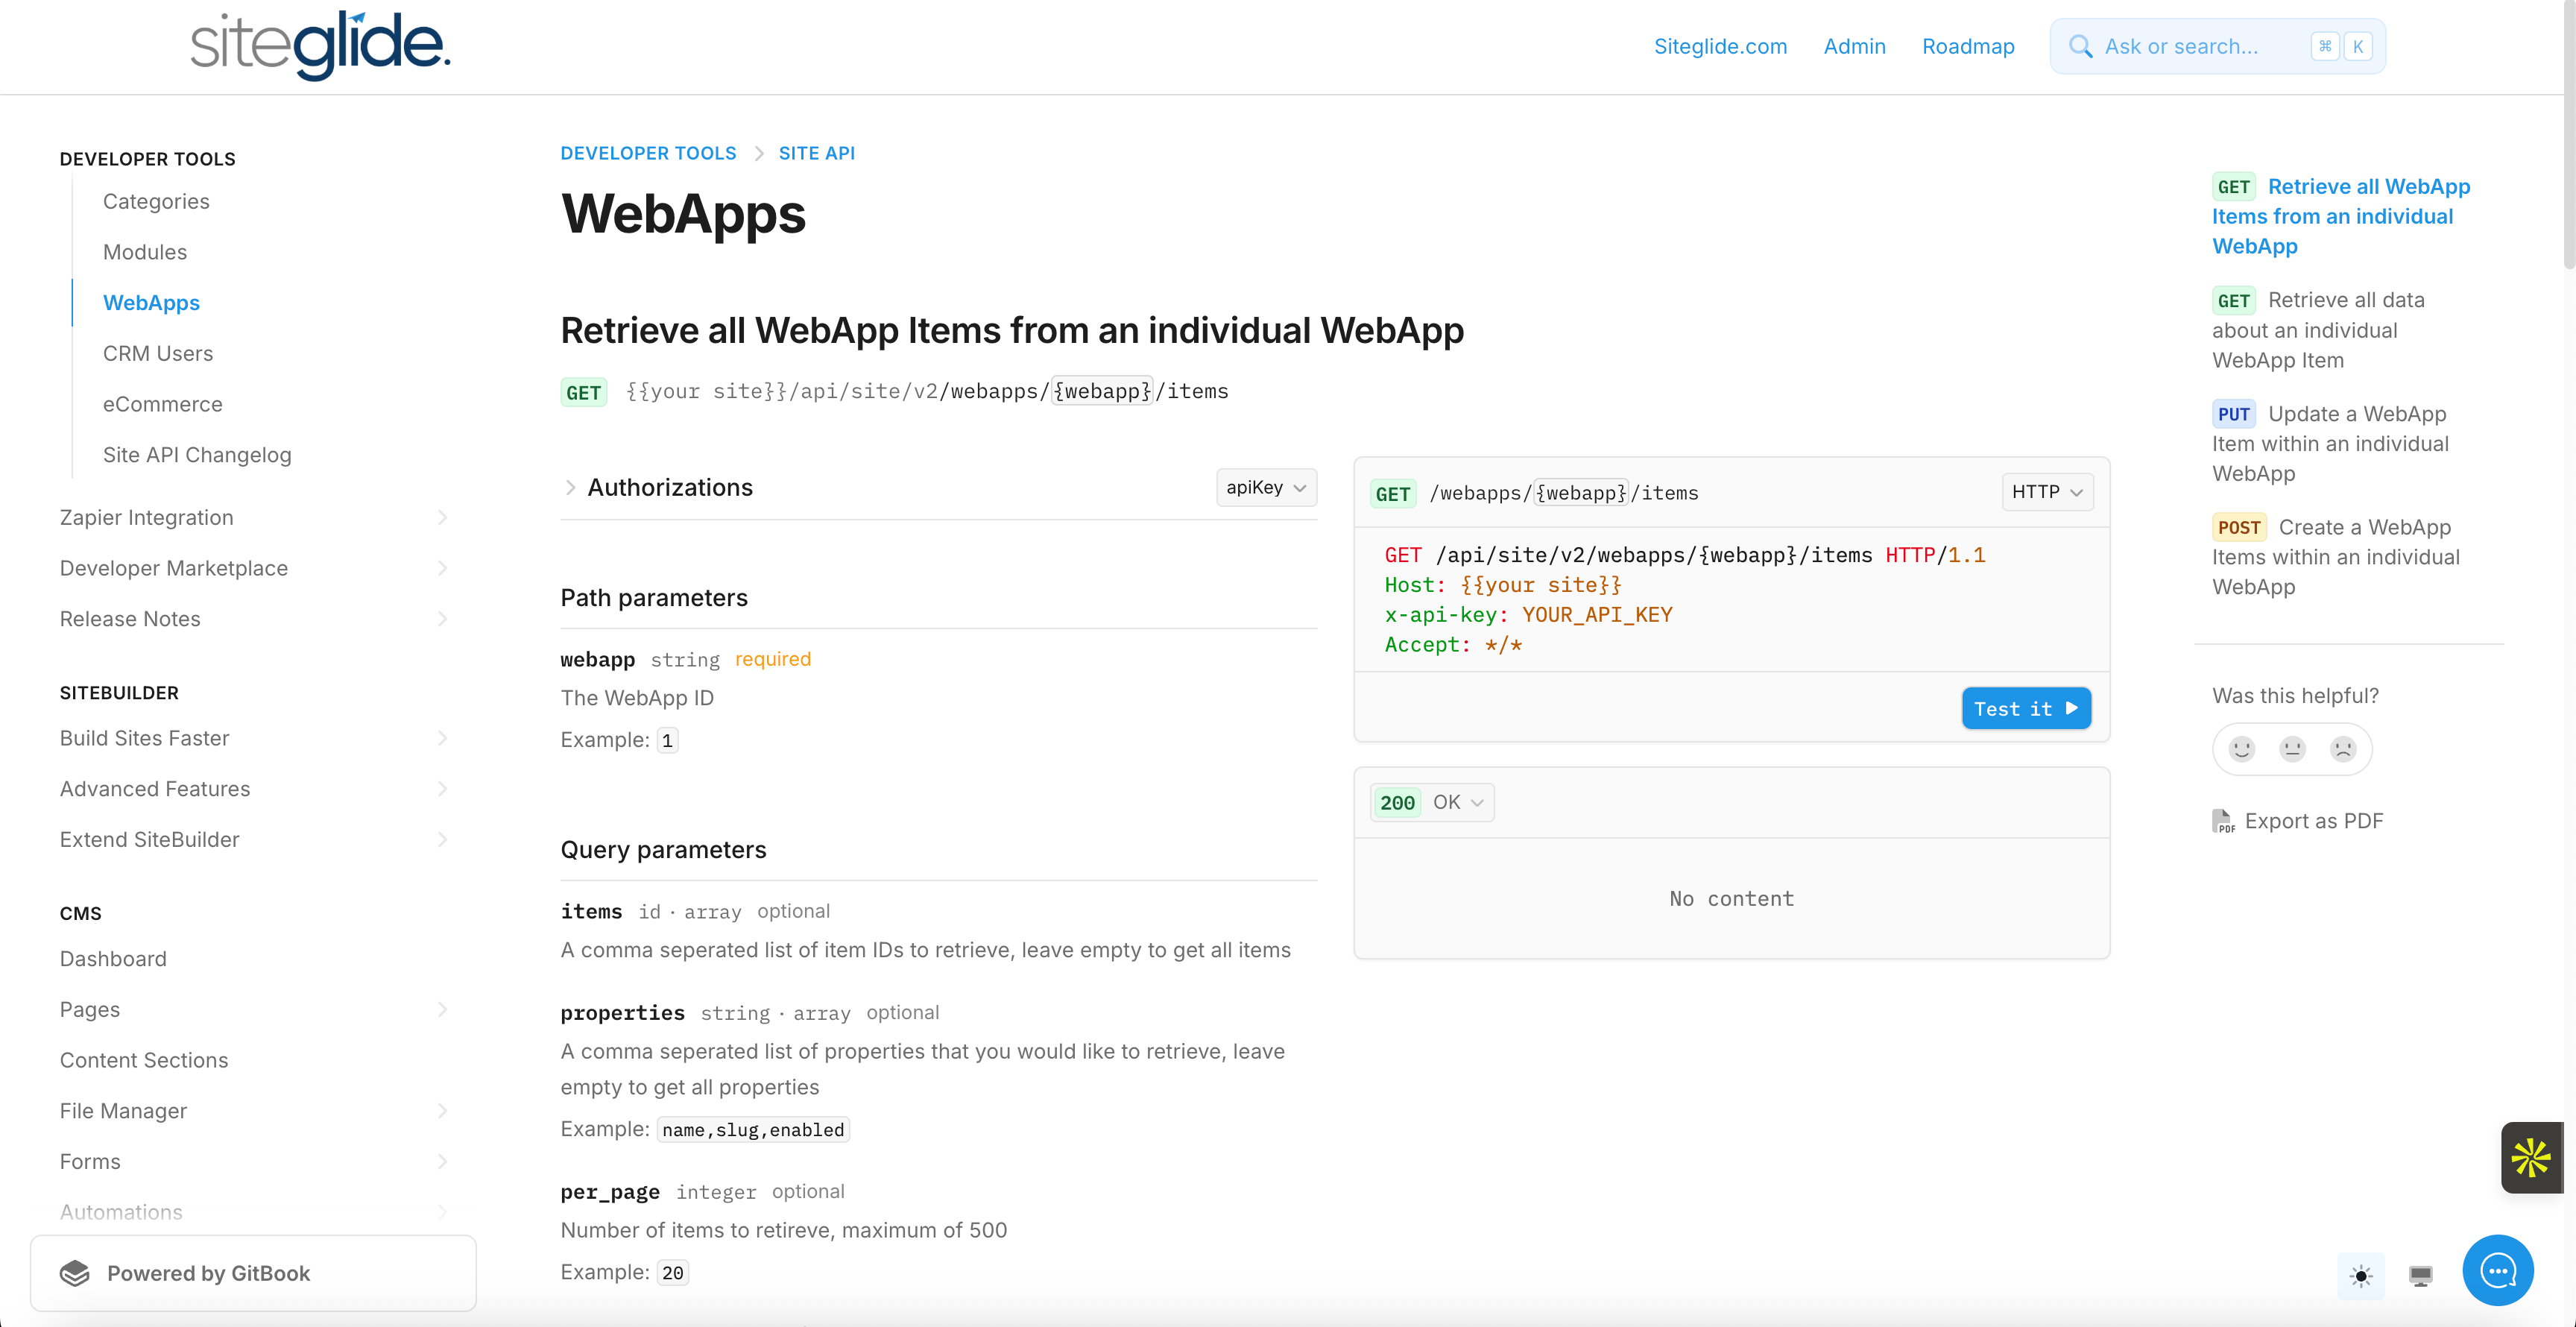Click the Export as PDF icon
Image resolution: width=2576 pixels, height=1327 pixels.
click(x=2222, y=821)
